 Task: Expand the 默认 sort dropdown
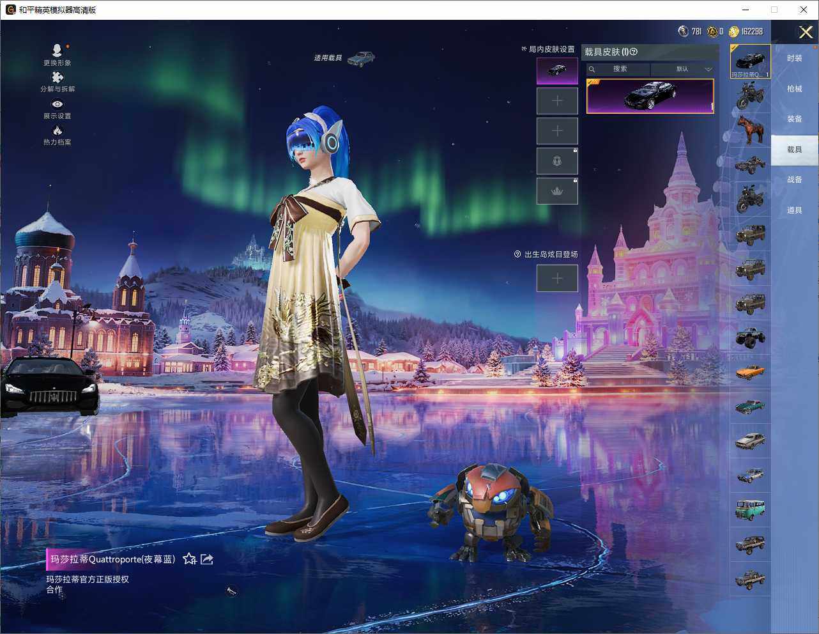pos(682,69)
